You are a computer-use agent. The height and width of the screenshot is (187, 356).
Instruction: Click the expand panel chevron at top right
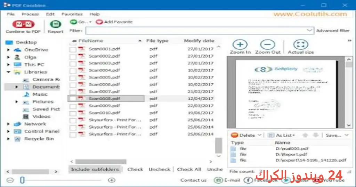349,41
